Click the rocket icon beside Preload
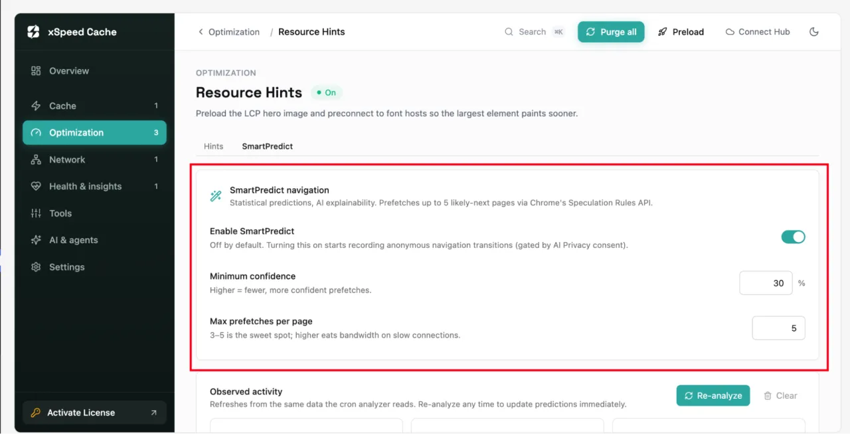Image resolution: width=850 pixels, height=434 pixels. coord(663,32)
